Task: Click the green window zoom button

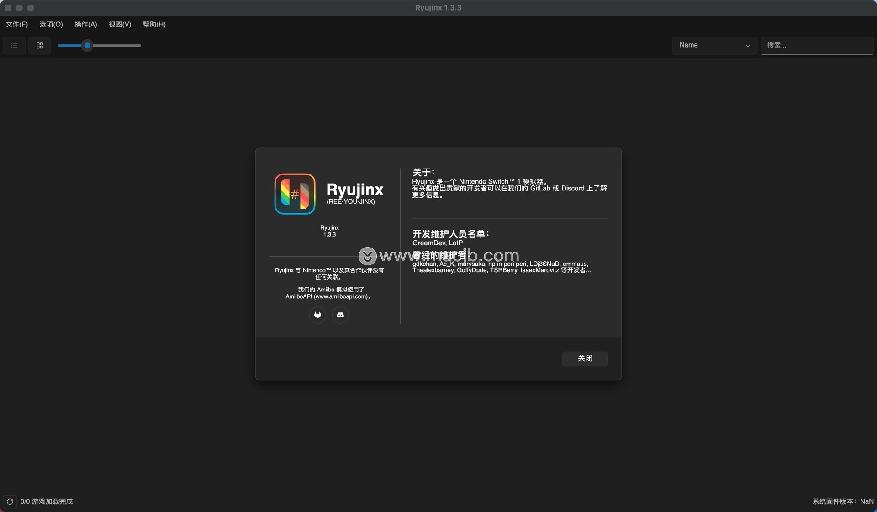Action: click(31, 8)
